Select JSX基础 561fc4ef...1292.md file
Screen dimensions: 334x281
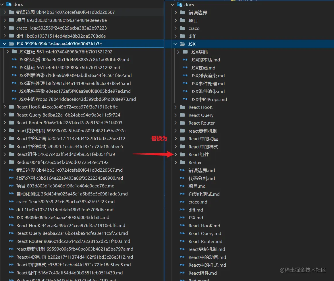(70, 67)
